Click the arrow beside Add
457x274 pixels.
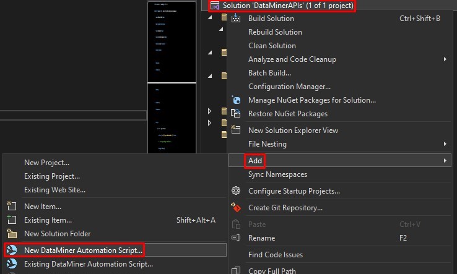click(445, 160)
